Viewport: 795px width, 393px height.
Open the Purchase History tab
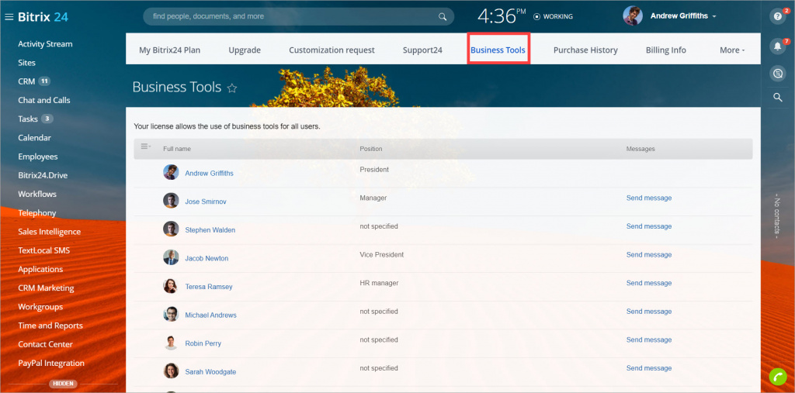coord(585,50)
